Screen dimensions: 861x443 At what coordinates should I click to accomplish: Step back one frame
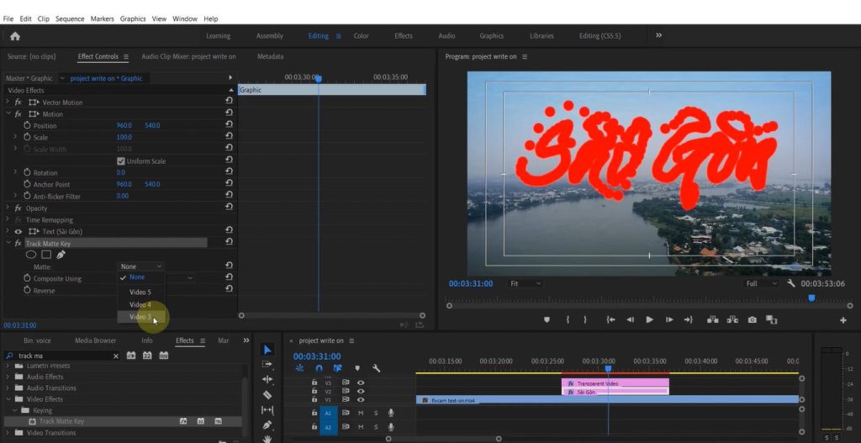click(631, 319)
